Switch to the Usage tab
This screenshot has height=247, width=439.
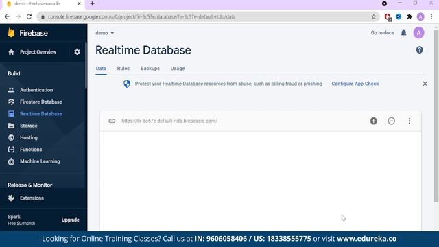coord(178,69)
